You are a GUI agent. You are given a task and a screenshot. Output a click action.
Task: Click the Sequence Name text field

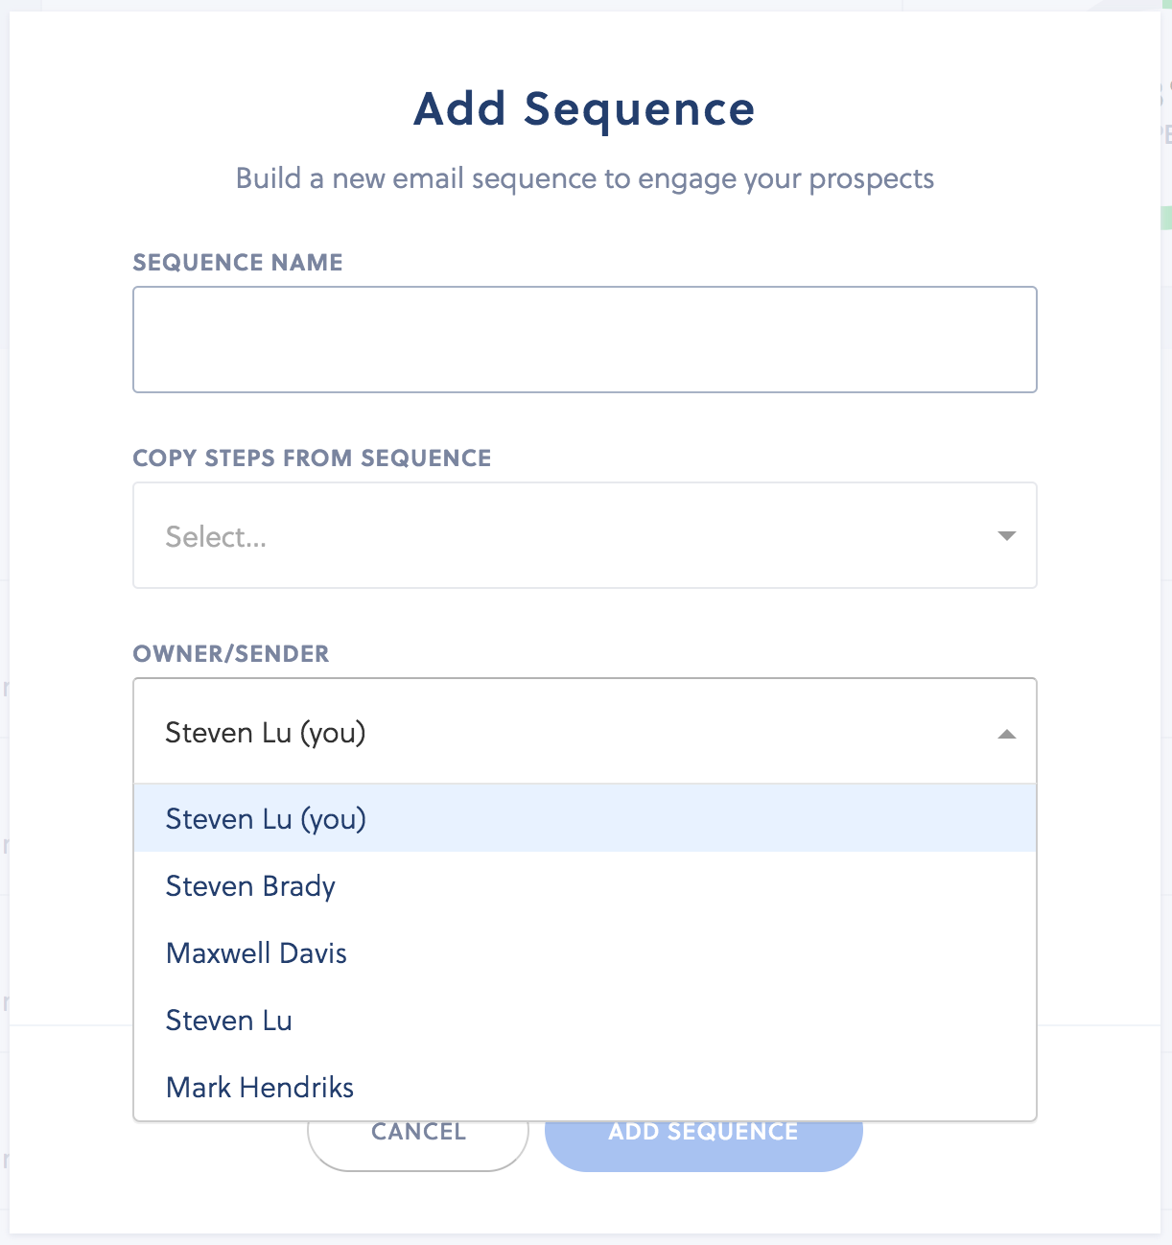pos(584,340)
